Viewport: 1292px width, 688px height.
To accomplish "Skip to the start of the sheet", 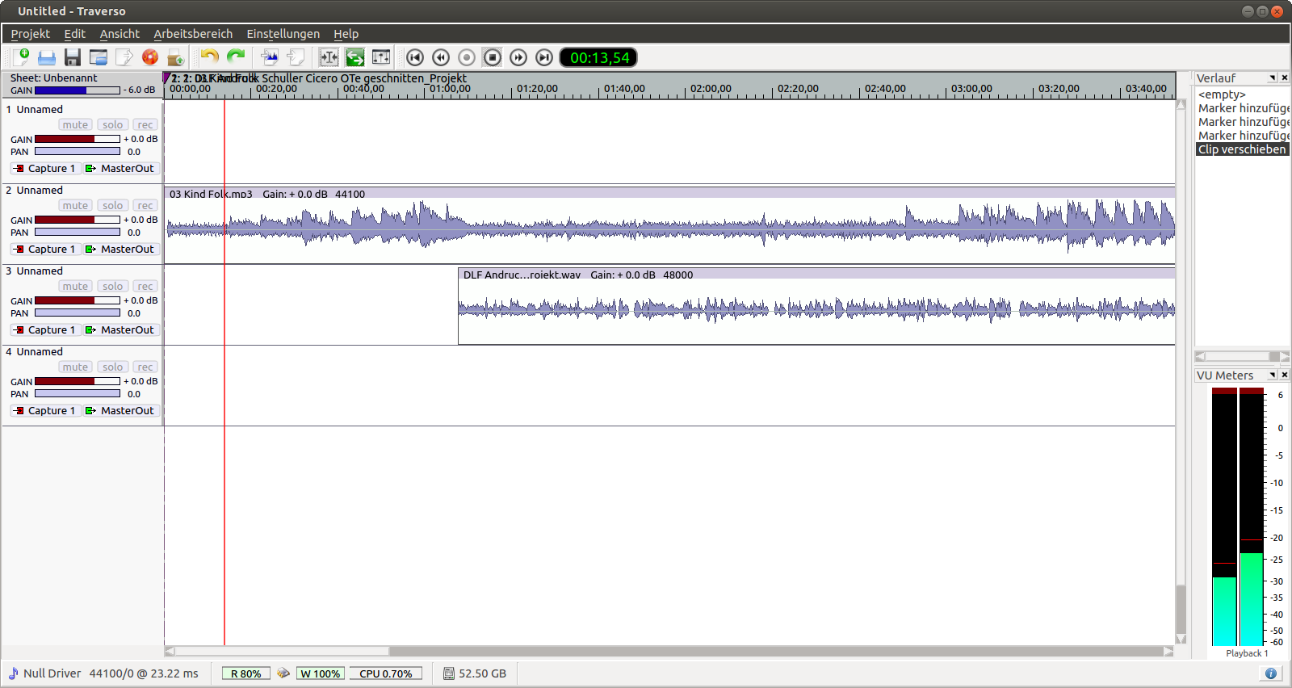I will pyautogui.click(x=415, y=57).
